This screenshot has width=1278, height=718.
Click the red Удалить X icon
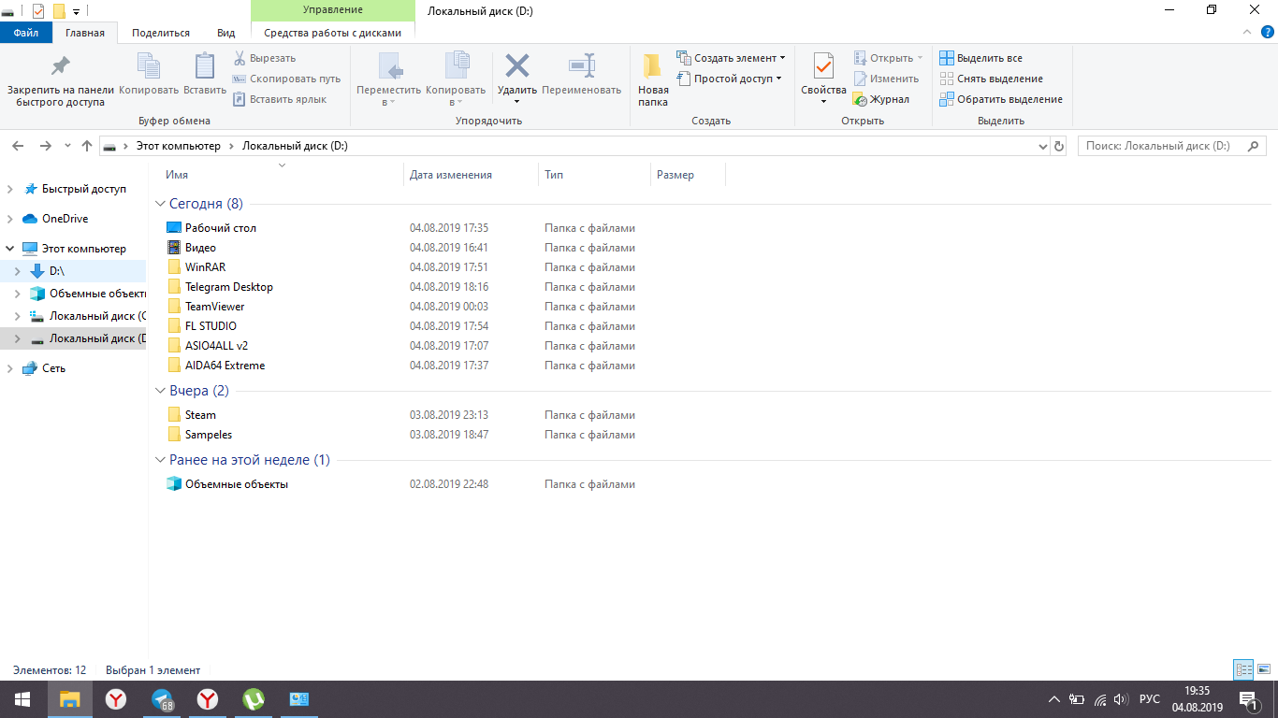(517, 65)
